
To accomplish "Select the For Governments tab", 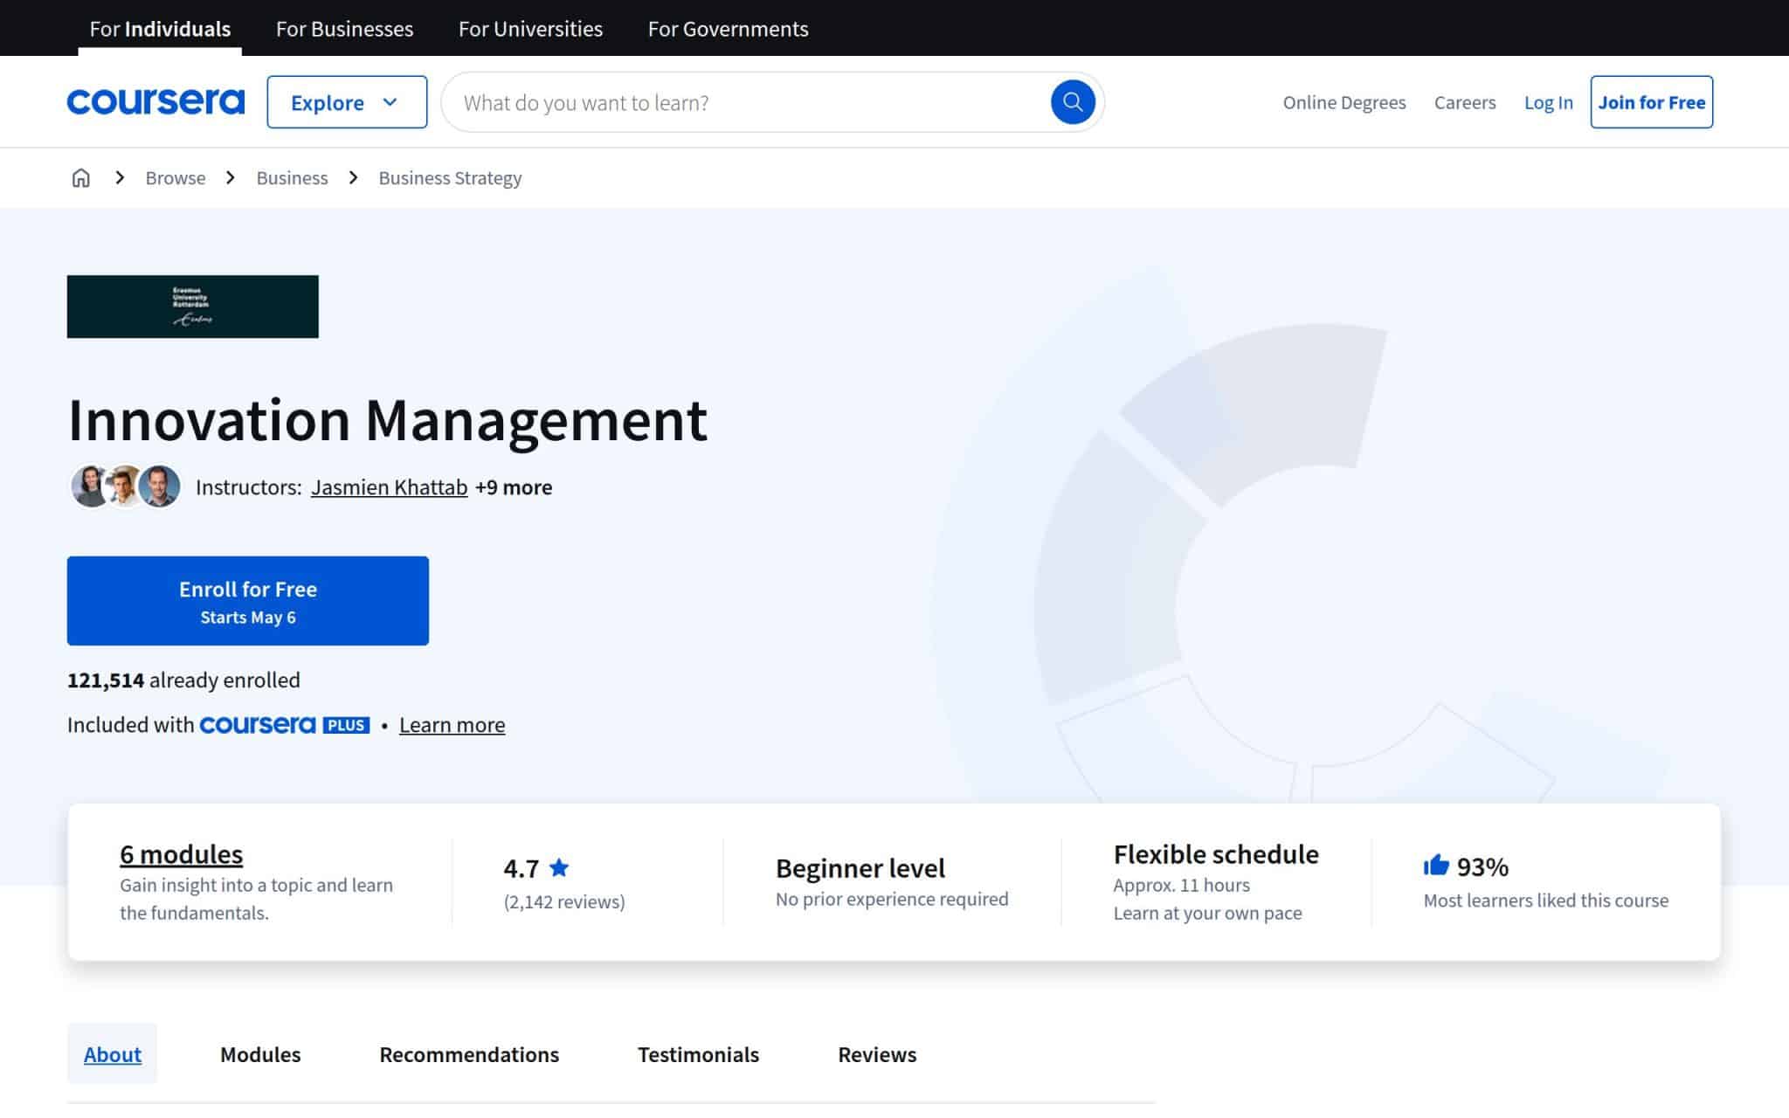I will coord(728,29).
